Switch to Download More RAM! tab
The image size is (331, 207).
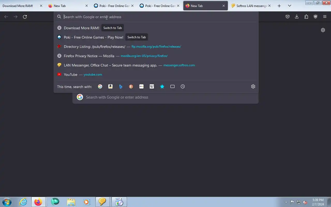click(x=18, y=6)
